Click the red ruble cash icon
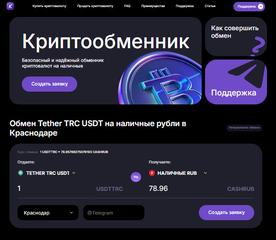This screenshot has width=276, height=240. point(152,173)
